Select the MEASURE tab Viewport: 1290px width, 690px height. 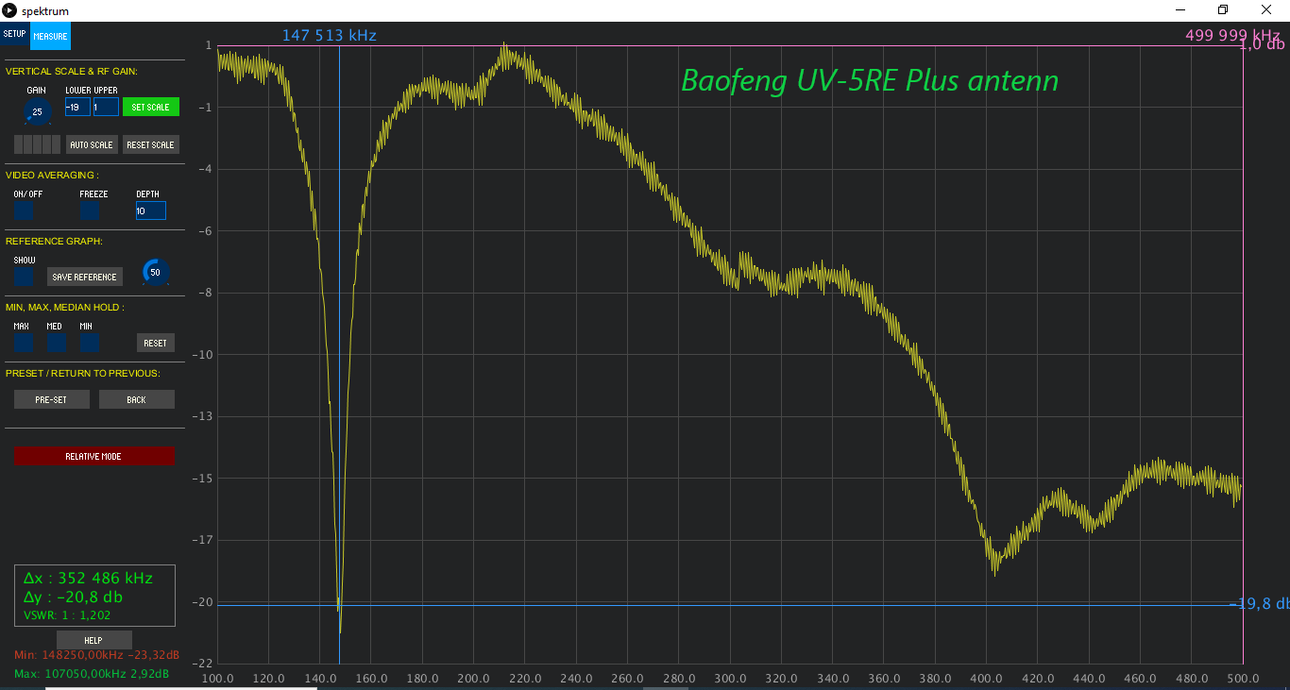coord(50,37)
